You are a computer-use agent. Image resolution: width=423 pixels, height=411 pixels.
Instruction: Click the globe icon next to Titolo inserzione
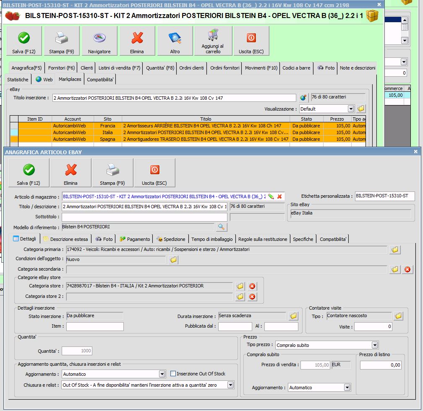303,98
